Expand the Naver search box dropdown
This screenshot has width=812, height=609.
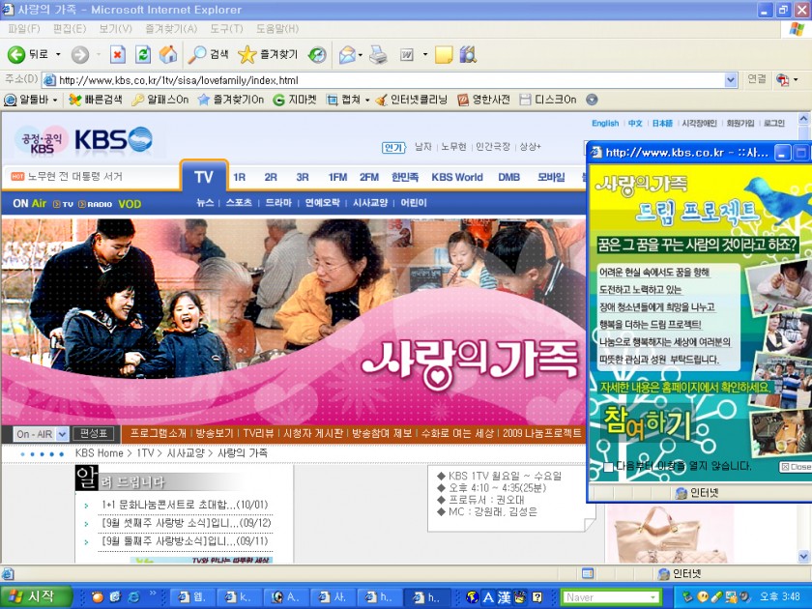[653, 597]
